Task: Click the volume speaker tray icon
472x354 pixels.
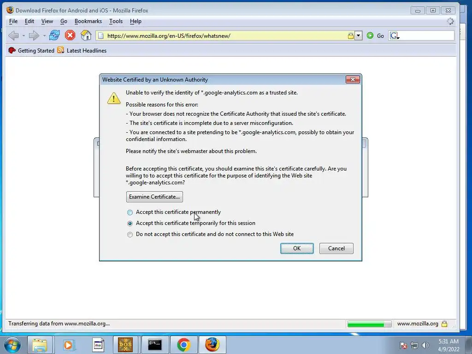Action: pyautogui.click(x=425, y=345)
